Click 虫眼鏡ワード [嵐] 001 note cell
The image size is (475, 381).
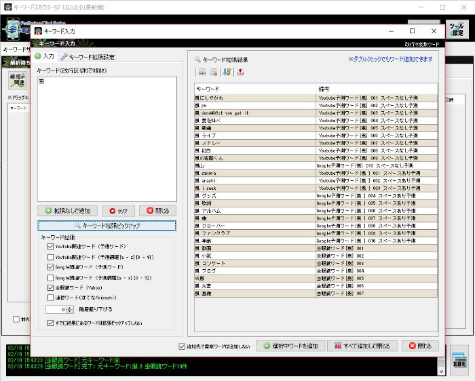pos(377,248)
